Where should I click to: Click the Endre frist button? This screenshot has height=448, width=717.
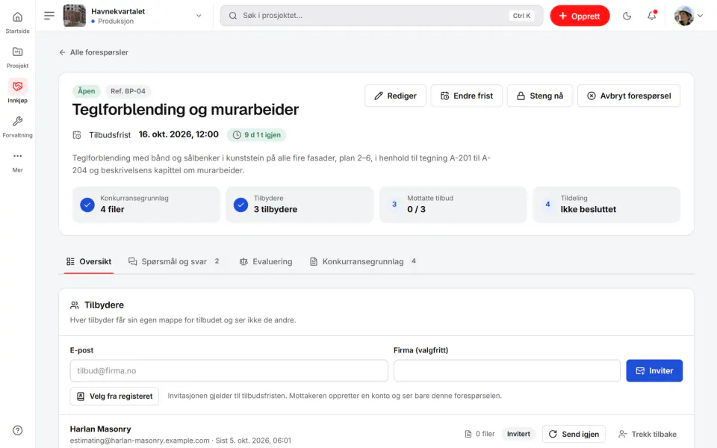tap(466, 96)
